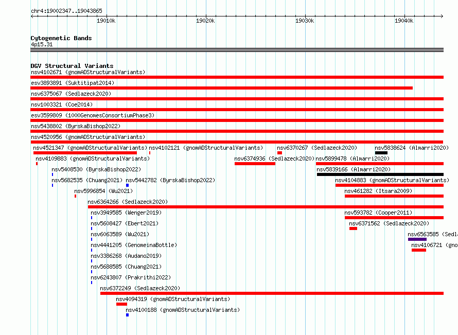This screenshot has width=458, height=335.
Task: Click the long red bar under nsv6372249
Action: pyautogui.click(x=272, y=293)
